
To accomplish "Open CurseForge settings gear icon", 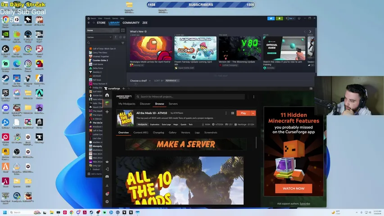I will click(x=107, y=202).
